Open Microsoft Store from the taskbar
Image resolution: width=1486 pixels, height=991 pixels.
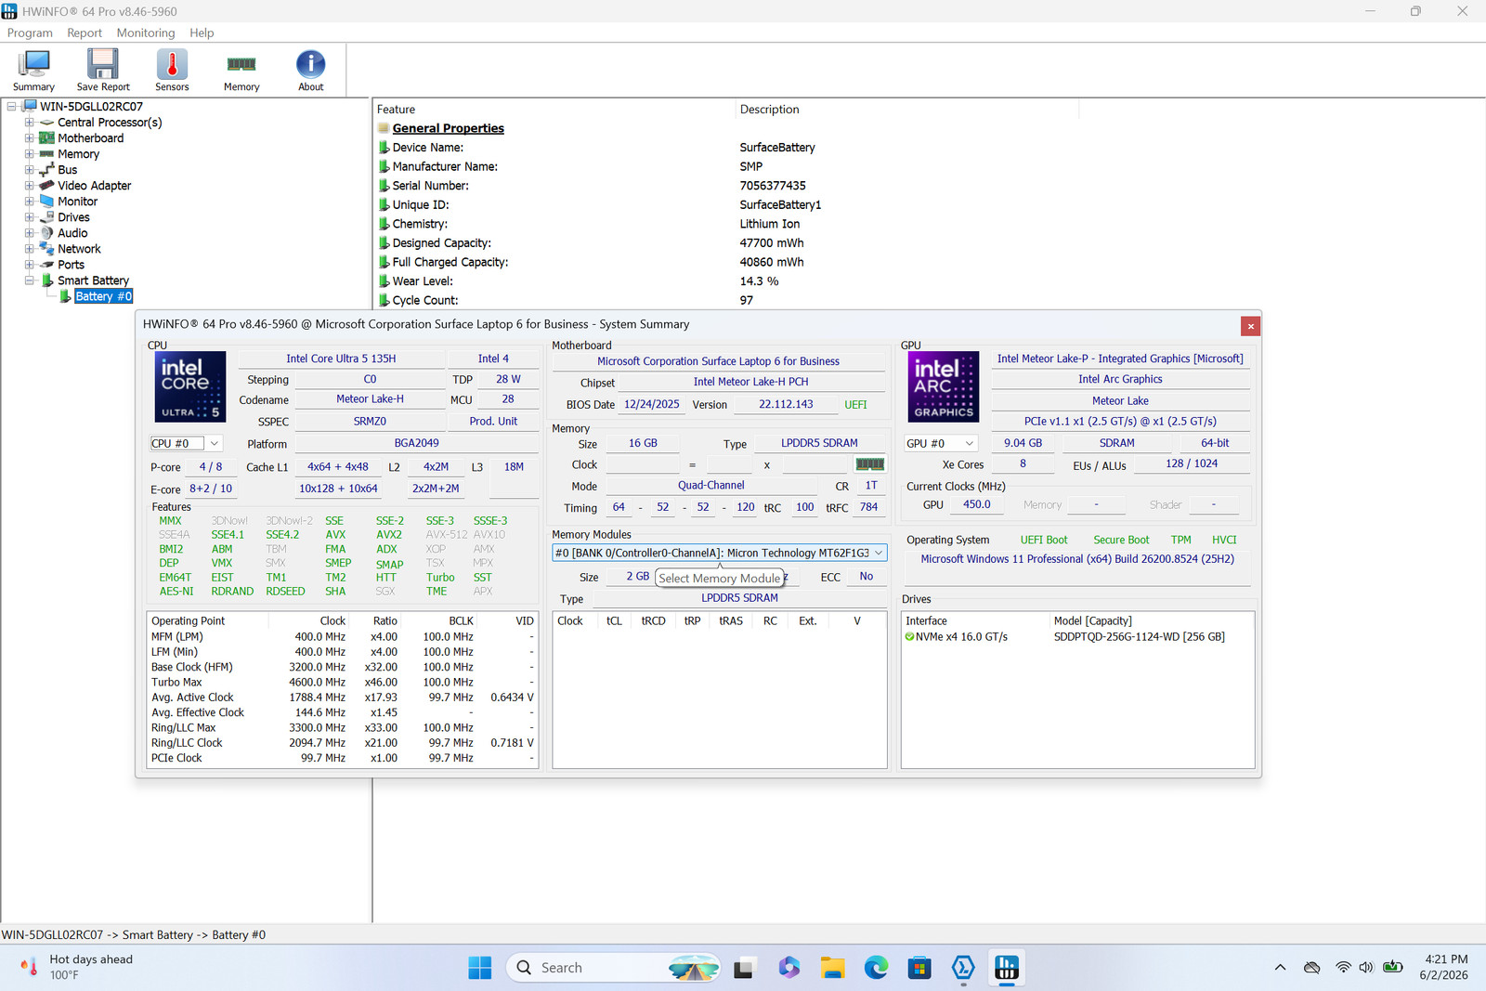click(919, 968)
